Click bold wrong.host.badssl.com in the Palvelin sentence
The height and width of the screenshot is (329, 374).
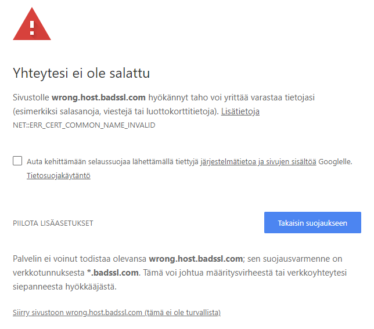[196, 258]
